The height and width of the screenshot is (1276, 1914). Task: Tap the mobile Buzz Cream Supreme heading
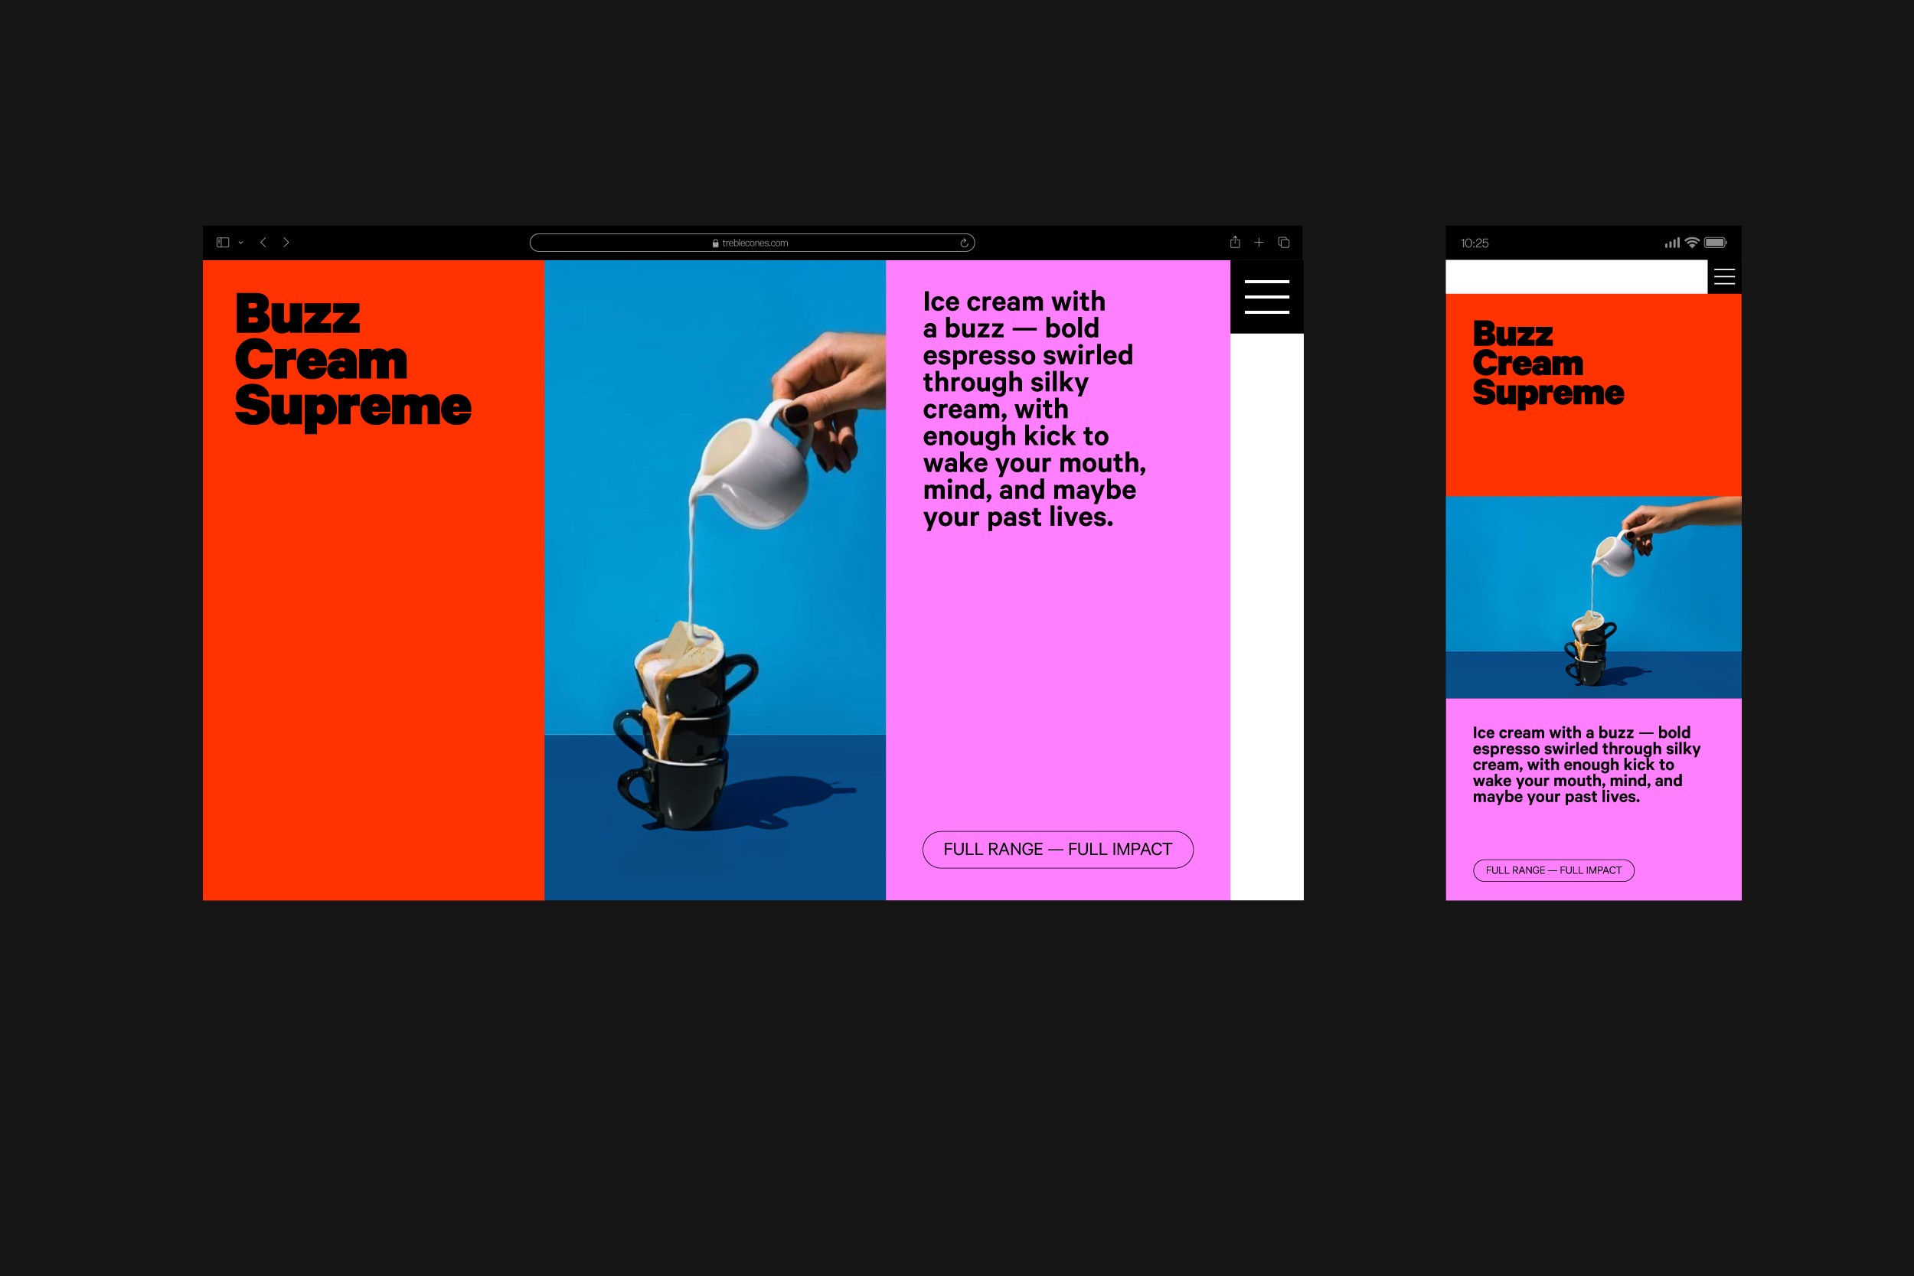(x=1547, y=363)
